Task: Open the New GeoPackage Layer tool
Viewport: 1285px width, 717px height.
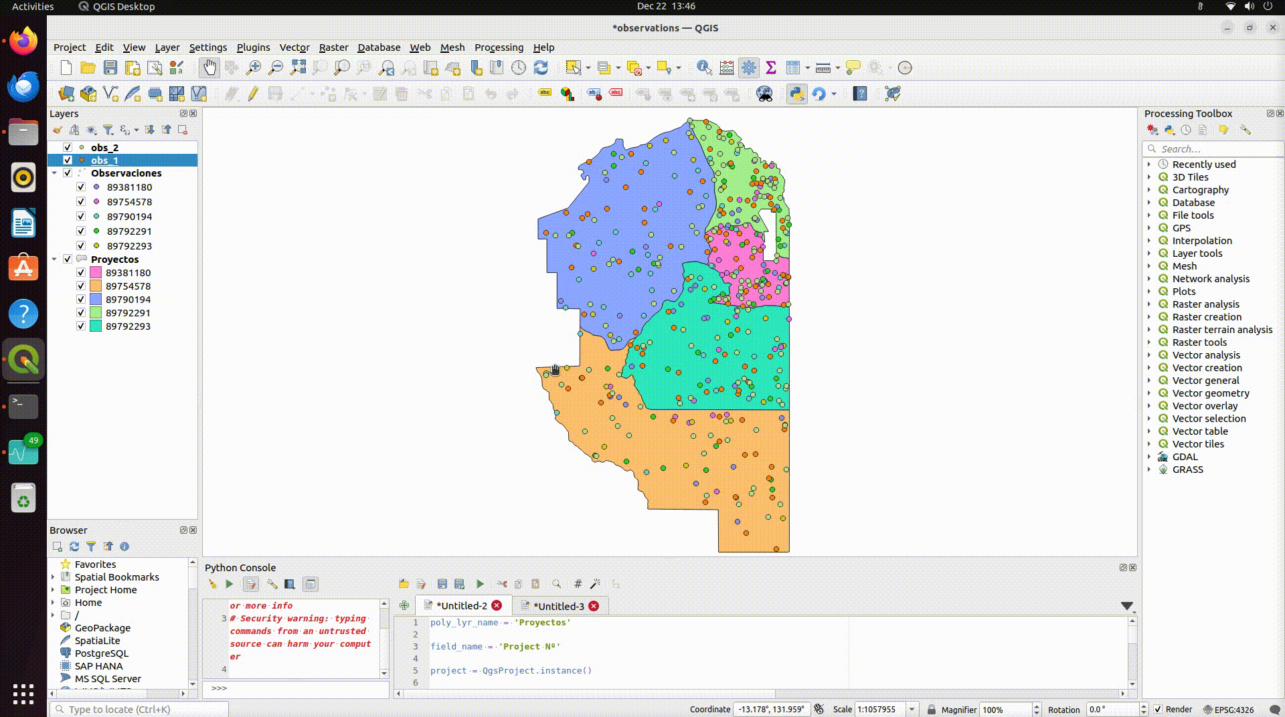Action: (88, 94)
